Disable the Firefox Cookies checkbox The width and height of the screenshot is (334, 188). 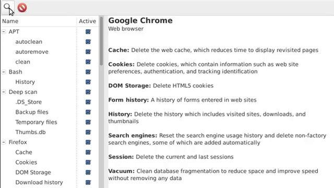coord(88,162)
